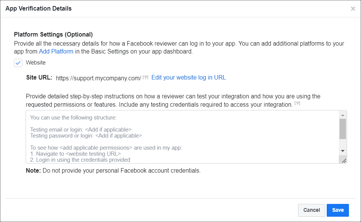Click the help icon after the instructions paragraph
The height and width of the screenshot is (222, 361).
click(297, 103)
